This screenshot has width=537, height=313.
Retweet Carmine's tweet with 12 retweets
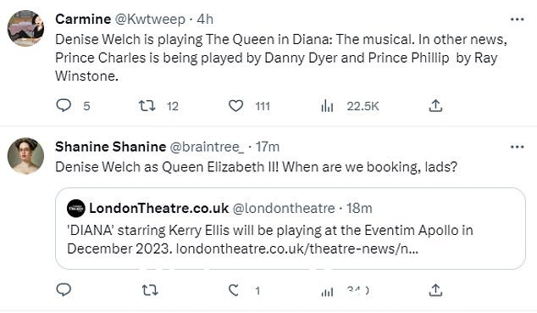[x=147, y=105]
